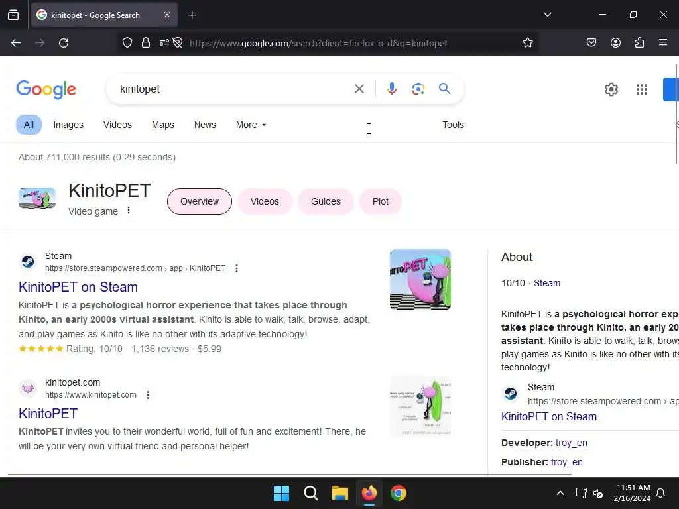Switch to the Videos search tab

117,125
